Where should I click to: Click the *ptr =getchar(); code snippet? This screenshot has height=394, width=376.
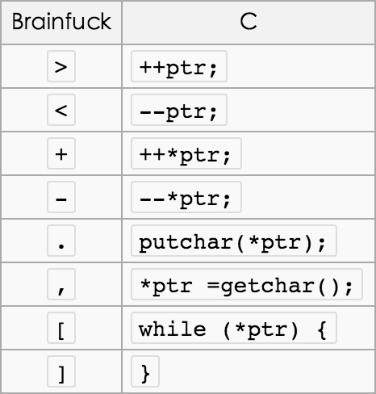pyautogui.click(x=247, y=284)
